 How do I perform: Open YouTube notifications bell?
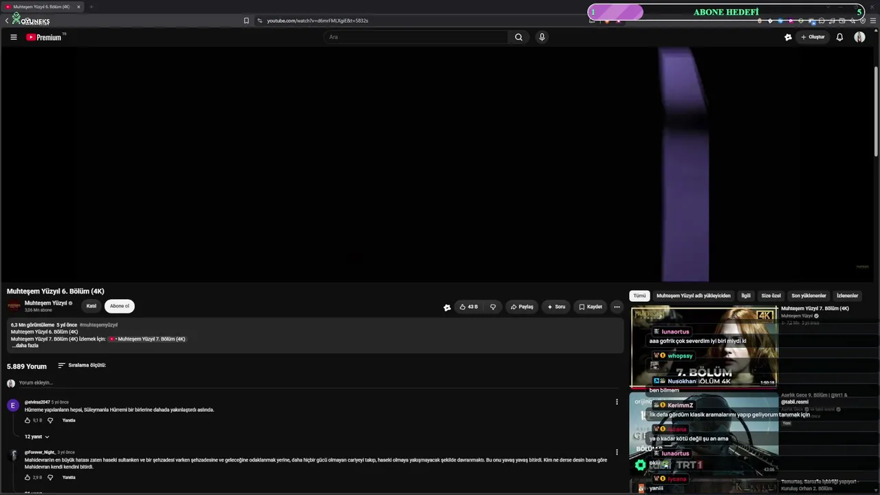(839, 37)
